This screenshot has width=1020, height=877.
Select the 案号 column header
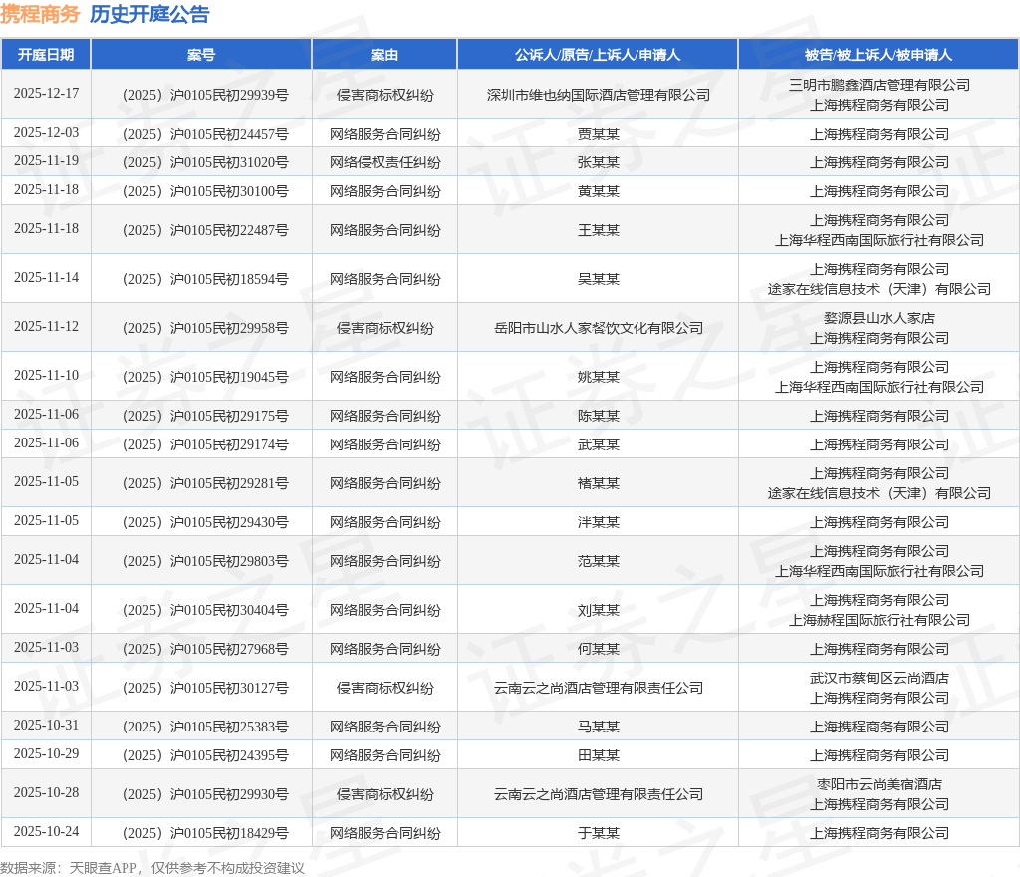point(201,55)
